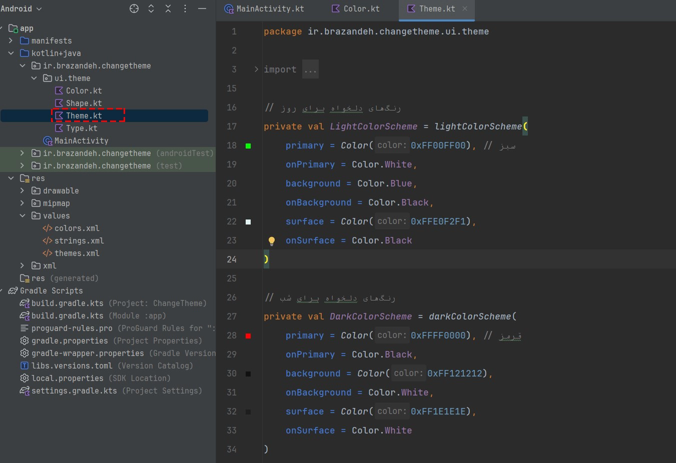Image resolution: width=676 pixels, height=463 pixels.
Task: Collapse the values folder
Action: click(x=22, y=215)
